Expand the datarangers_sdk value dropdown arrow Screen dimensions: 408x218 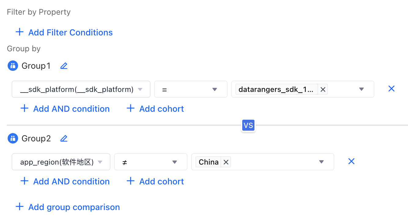pyautogui.click(x=362, y=89)
